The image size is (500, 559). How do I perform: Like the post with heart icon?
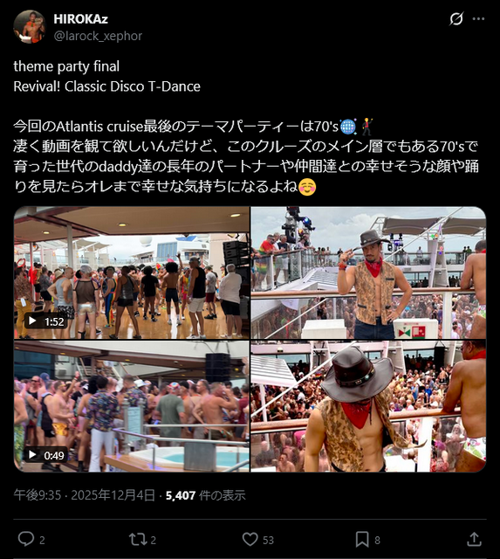(x=250, y=539)
